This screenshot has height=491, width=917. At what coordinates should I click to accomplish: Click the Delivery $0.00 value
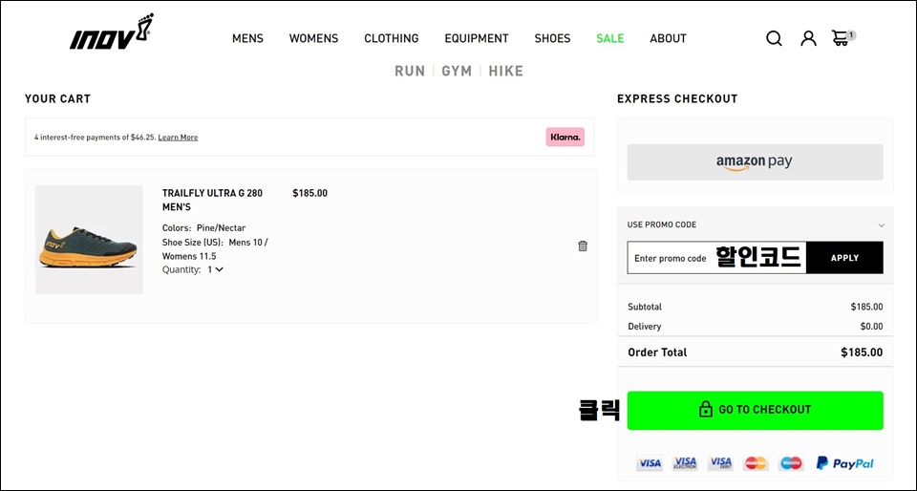click(871, 326)
